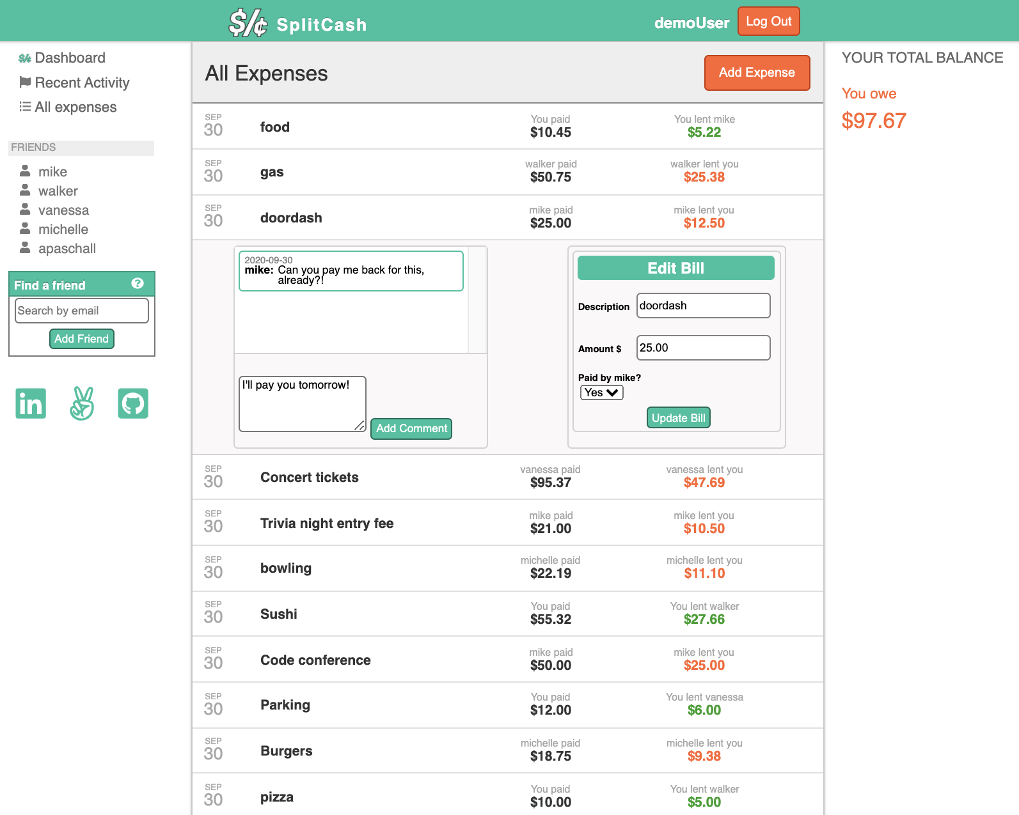
Task: Click the person icon beside michelle
Action: pyautogui.click(x=25, y=228)
